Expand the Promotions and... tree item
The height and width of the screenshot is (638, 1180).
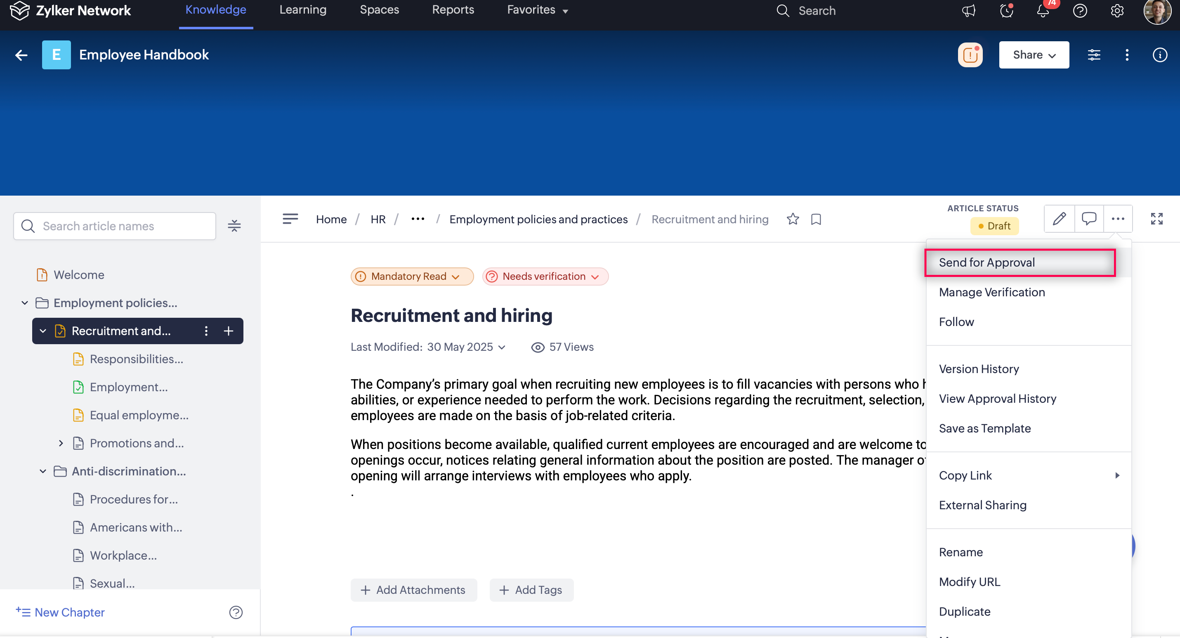pos(61,443)
